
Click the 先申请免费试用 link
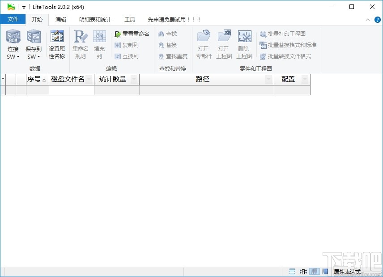(x=173, y=19)
